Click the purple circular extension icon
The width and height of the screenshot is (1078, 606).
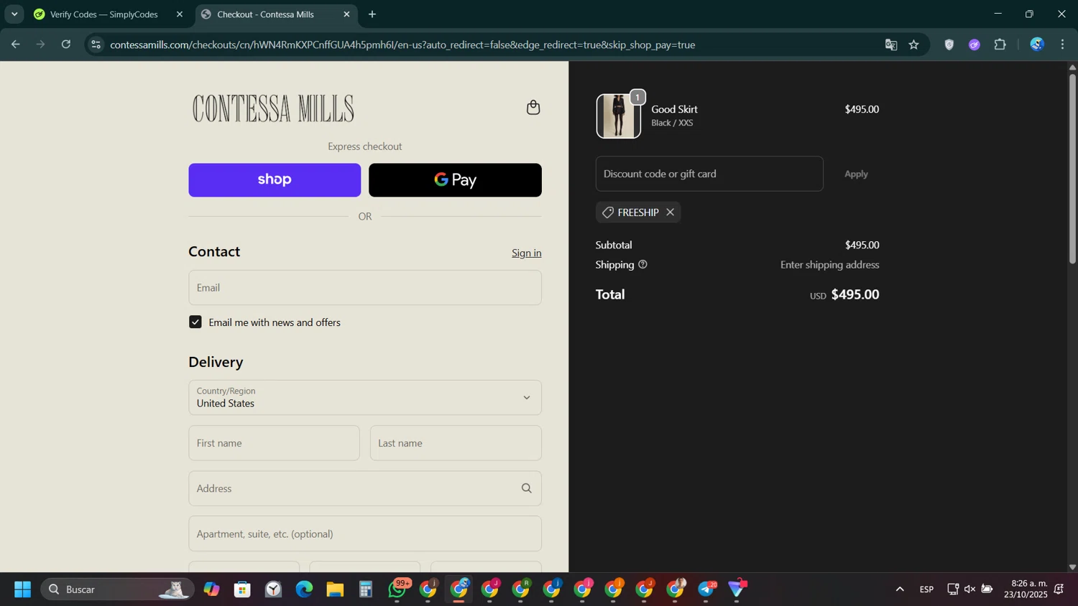(x=975, y=45)
